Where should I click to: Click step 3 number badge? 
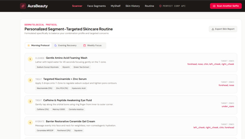[x=30, y=101]
